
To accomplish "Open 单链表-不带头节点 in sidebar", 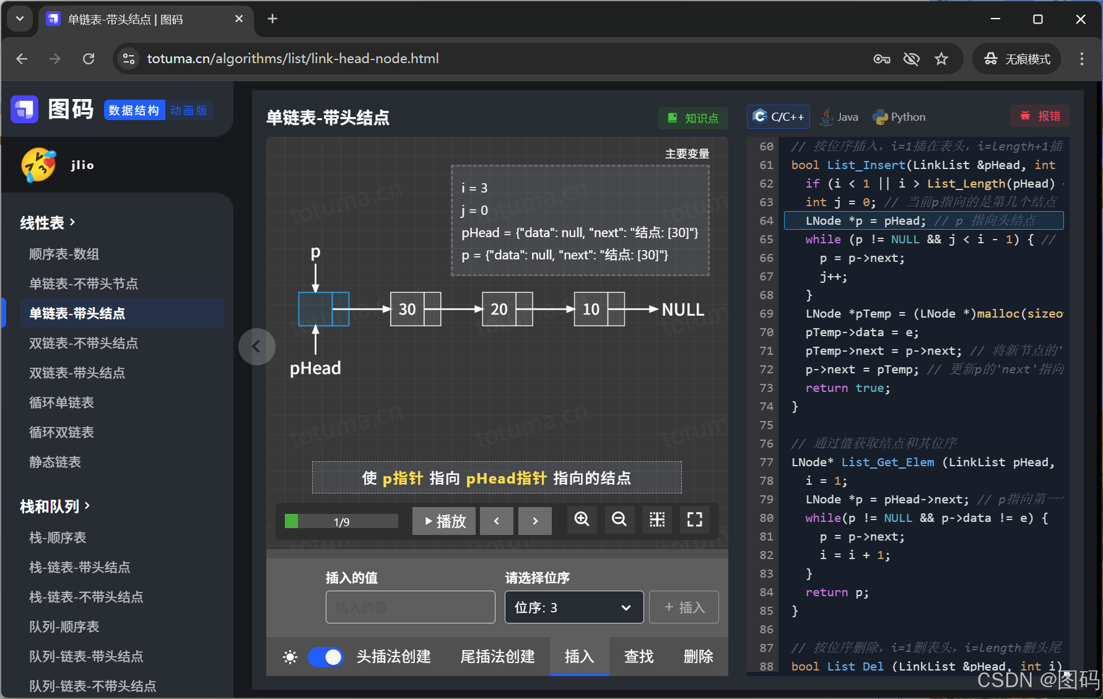I will (84, 284).
